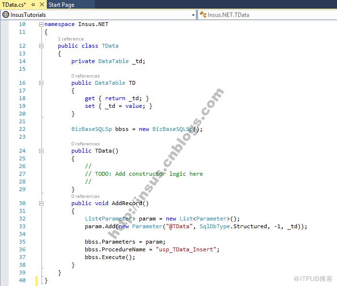
Task: Collapse the TData() constructor block
Action: (41, 151)
